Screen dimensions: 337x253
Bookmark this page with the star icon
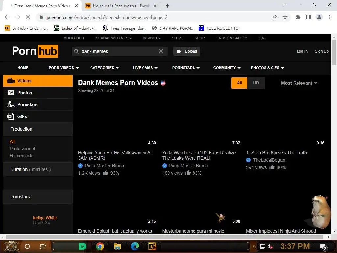coord(285,17)
